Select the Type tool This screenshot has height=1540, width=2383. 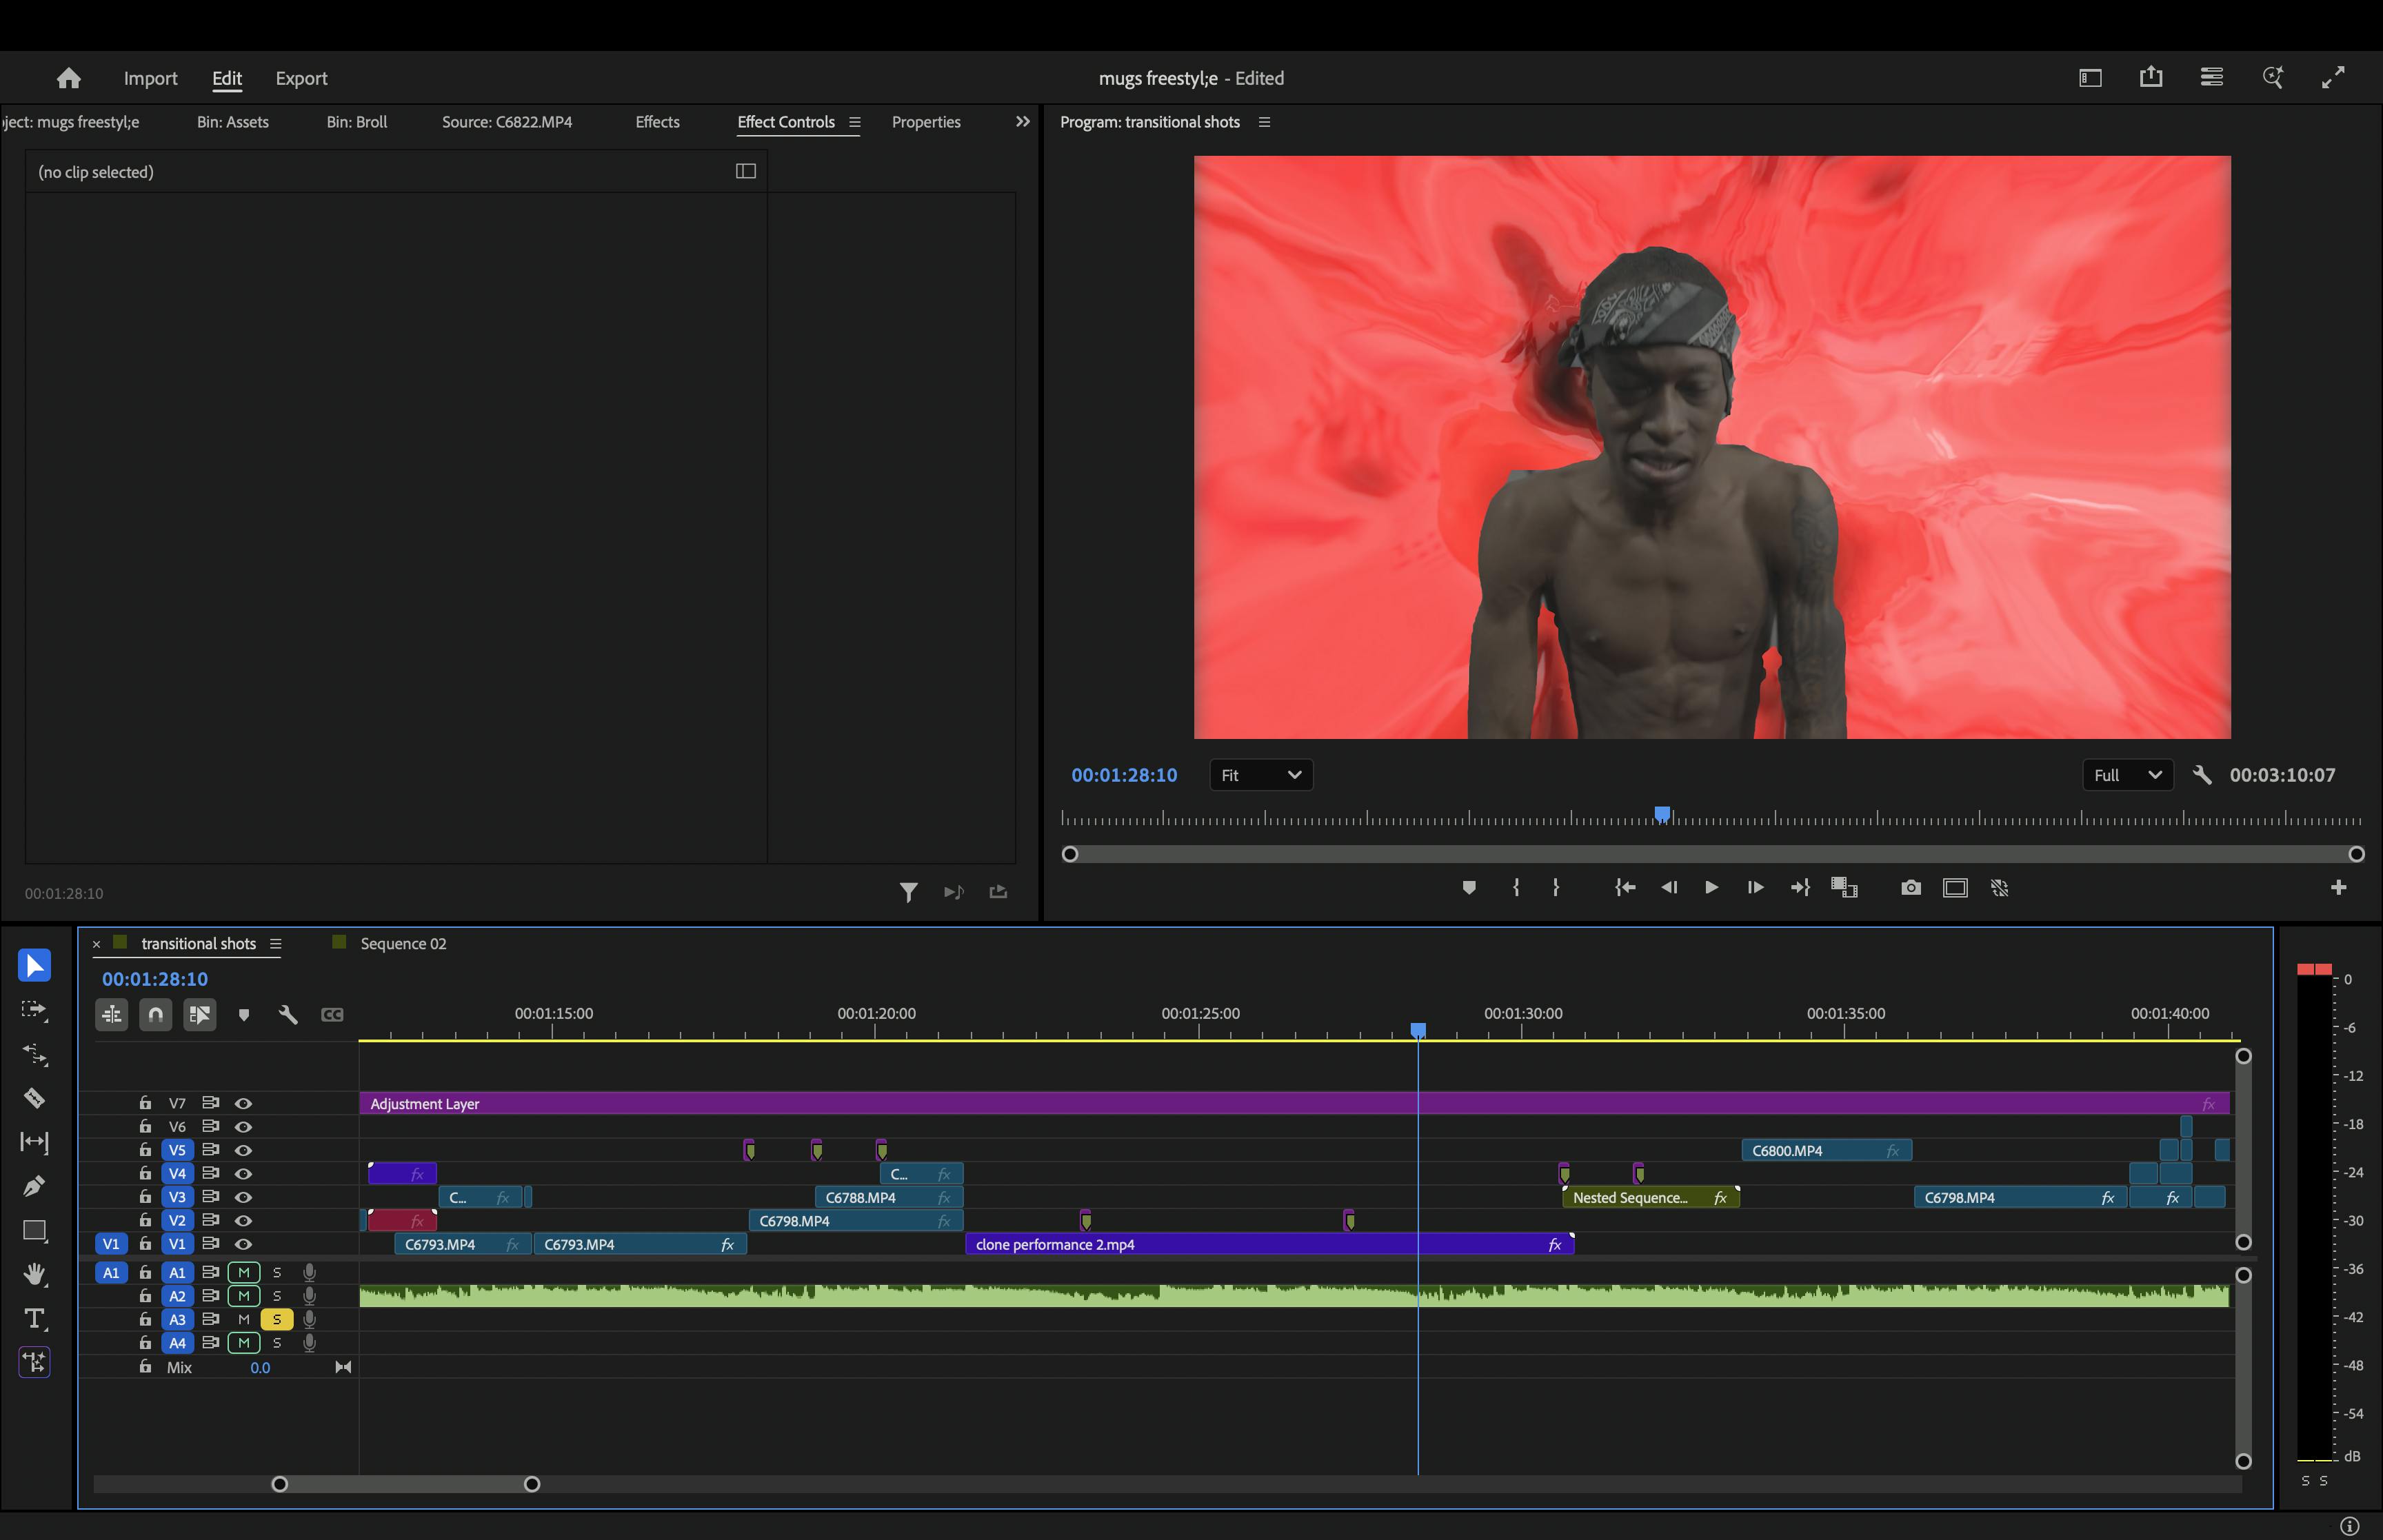(x=34, y=1319)
